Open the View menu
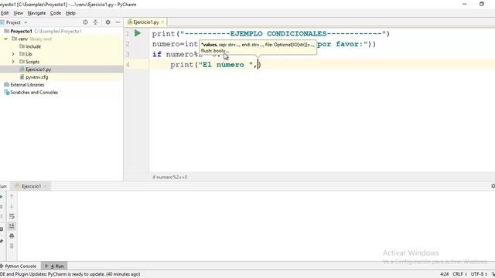The height and width of the screenshot is (278, 495). click(18, 13)
